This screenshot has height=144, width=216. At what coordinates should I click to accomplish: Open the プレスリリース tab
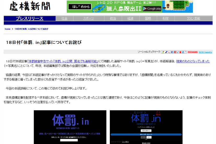[30, 19]
